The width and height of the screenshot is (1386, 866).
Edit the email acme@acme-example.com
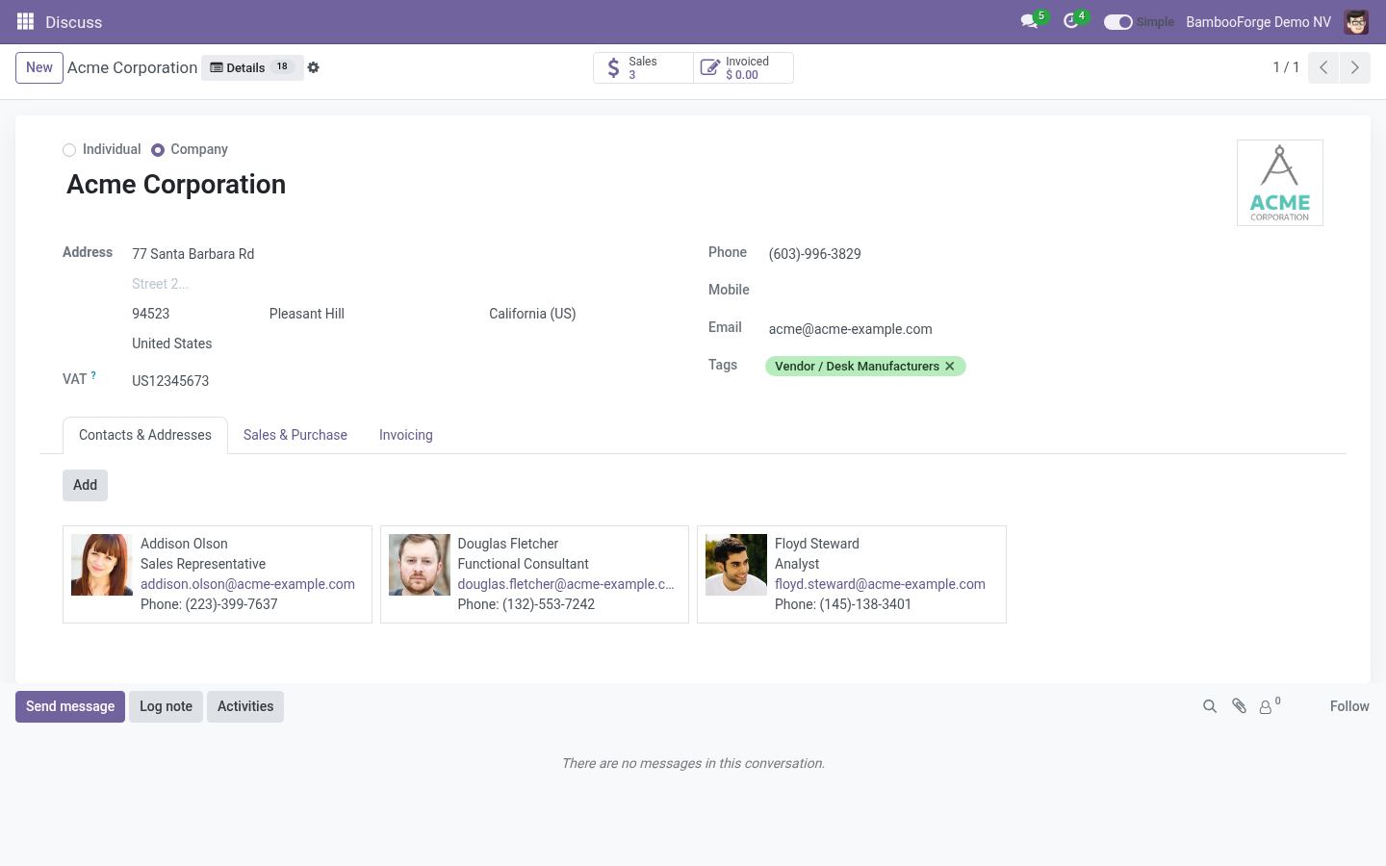tap(1045, 329)
